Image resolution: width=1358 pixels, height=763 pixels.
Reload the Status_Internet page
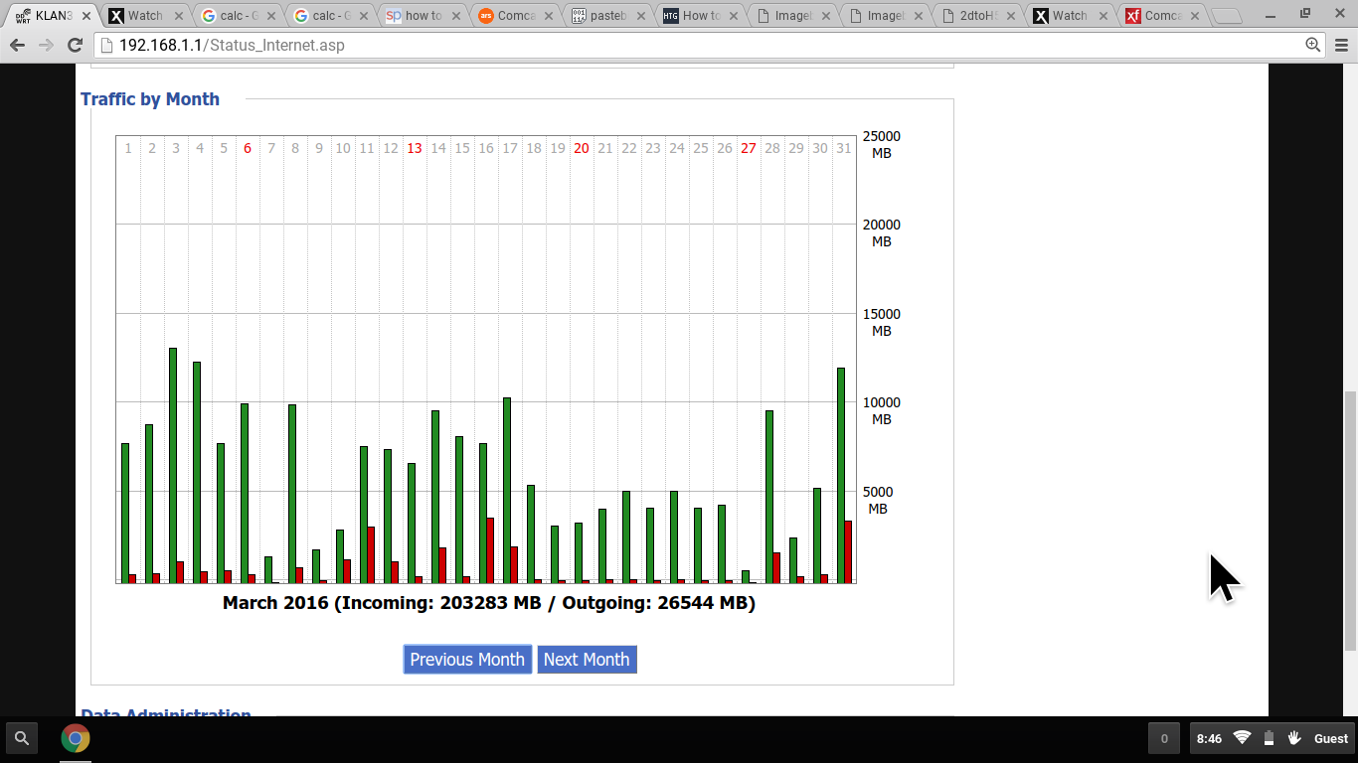point(75,45)
